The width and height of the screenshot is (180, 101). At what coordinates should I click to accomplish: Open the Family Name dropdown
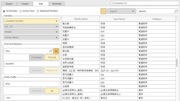click(31, 37)
